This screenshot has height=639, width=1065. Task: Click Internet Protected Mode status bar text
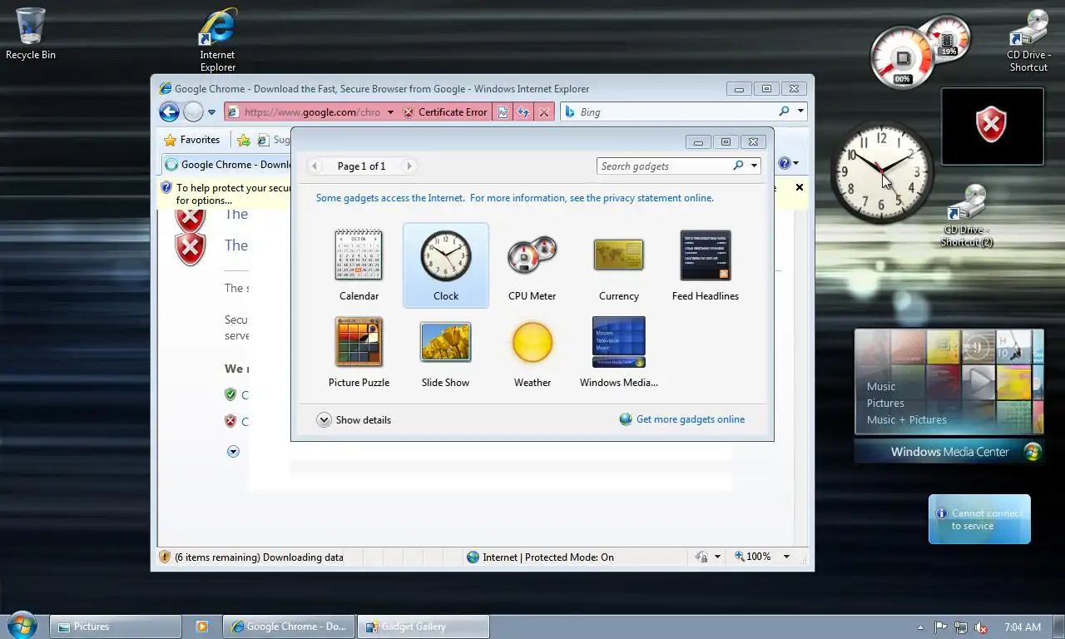[x=547, y=557]
